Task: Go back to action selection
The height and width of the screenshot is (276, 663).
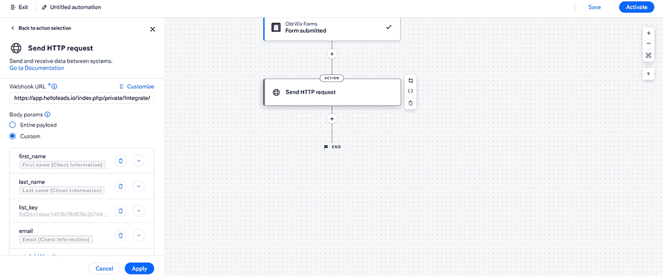Action: coord(41,28)
